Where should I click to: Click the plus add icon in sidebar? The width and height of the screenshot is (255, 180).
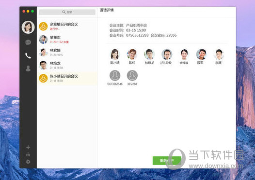pyautogui.click(x=28, y=147)
